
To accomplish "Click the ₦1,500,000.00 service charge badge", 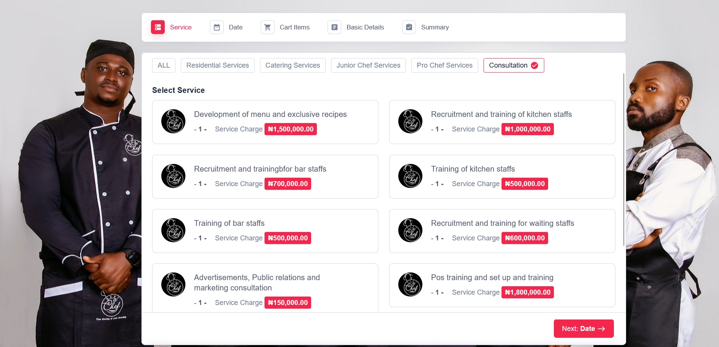I will [291, 129].
